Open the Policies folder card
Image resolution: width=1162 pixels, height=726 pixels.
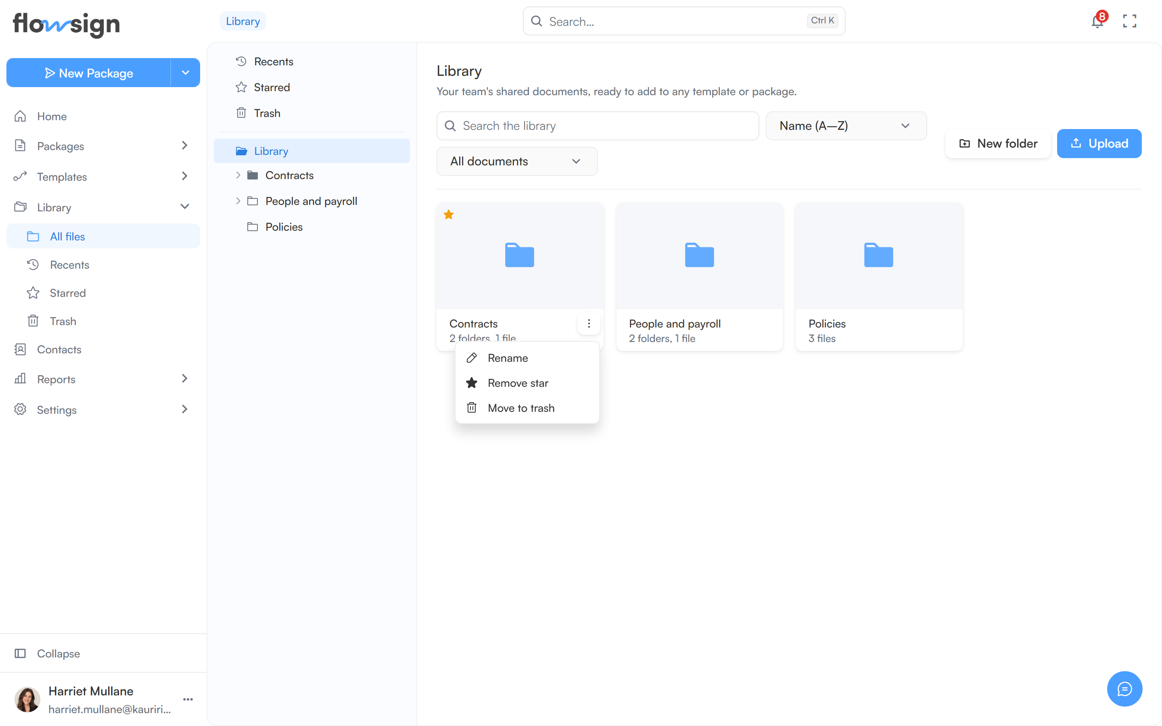tap(879, 277)
